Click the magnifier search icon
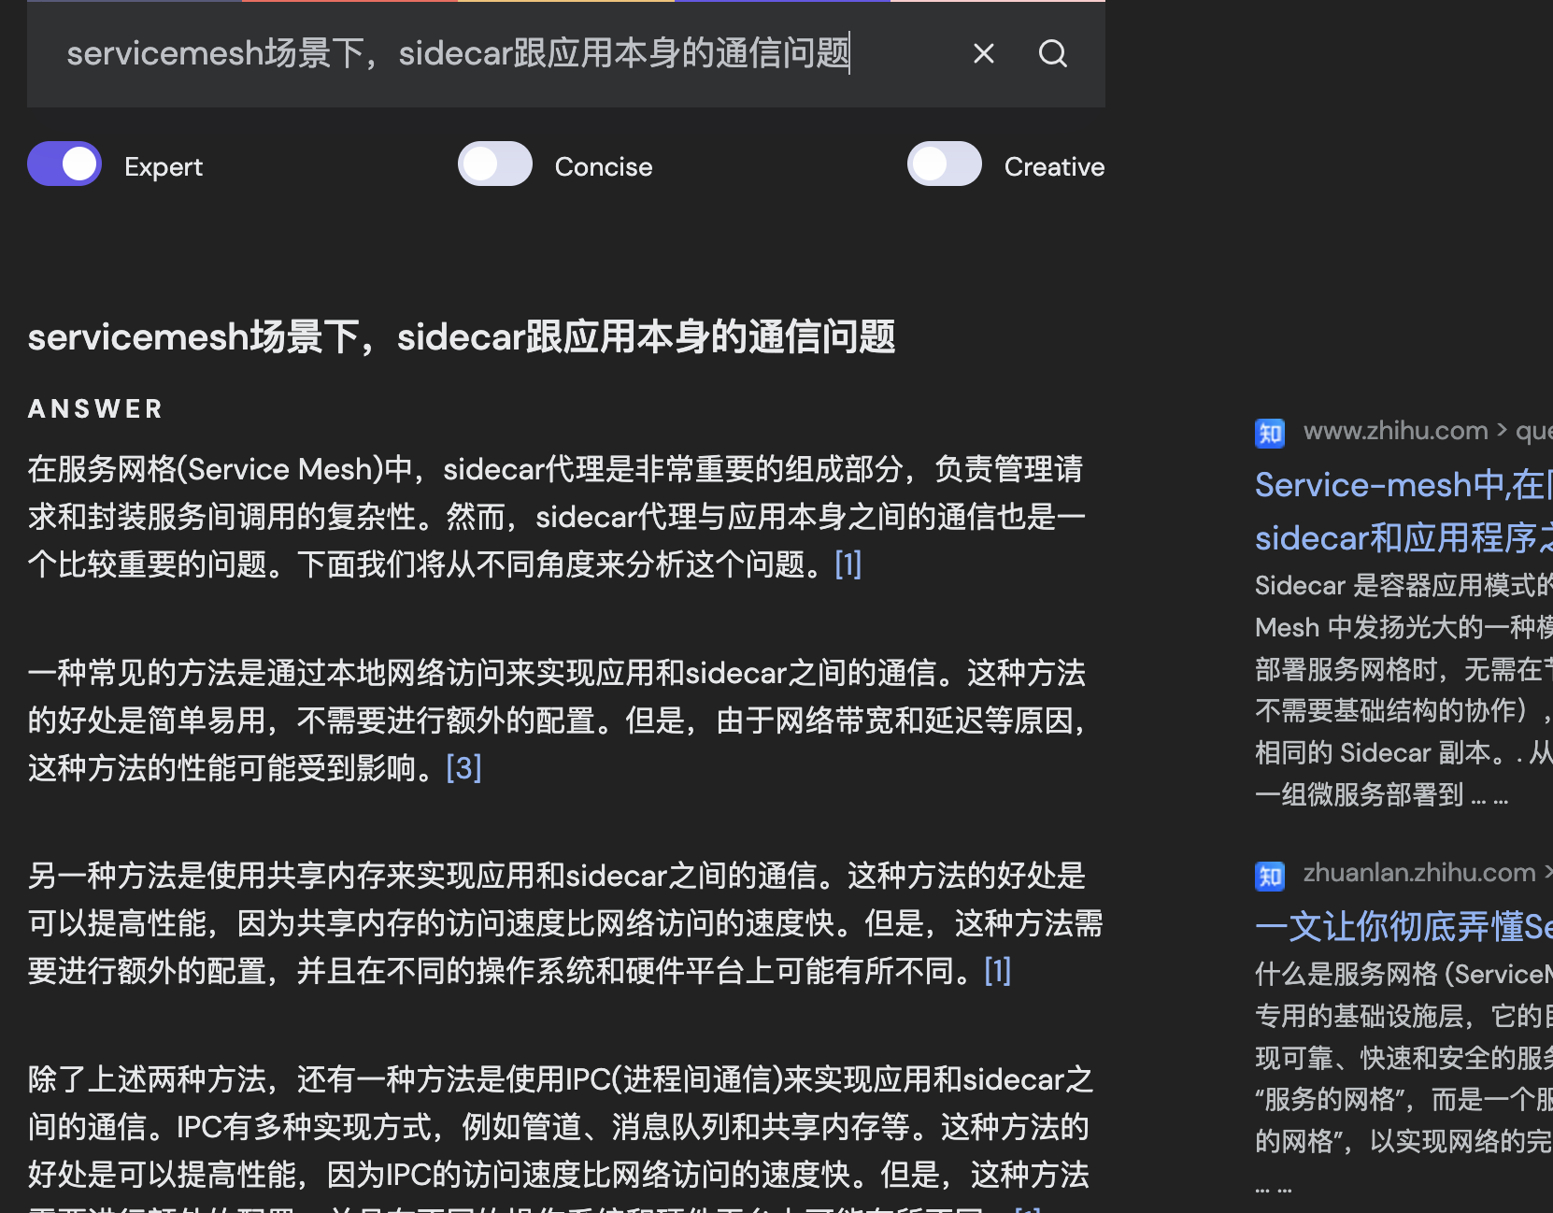The height and width of the screenshot is (1213, 1553). (x=1053, y=53)
